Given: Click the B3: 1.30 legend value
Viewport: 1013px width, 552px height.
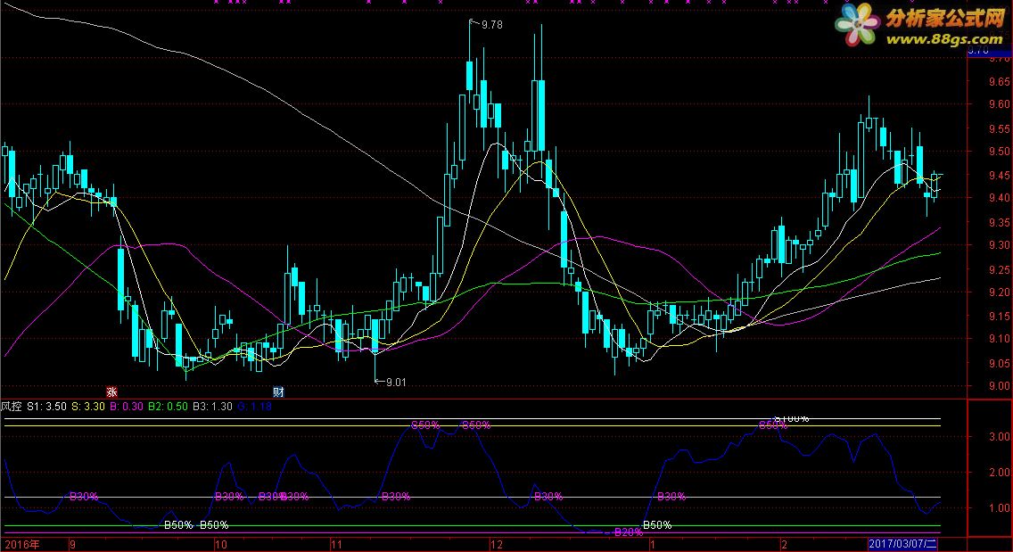Looking at the screenshot, I should click(212, 407).
